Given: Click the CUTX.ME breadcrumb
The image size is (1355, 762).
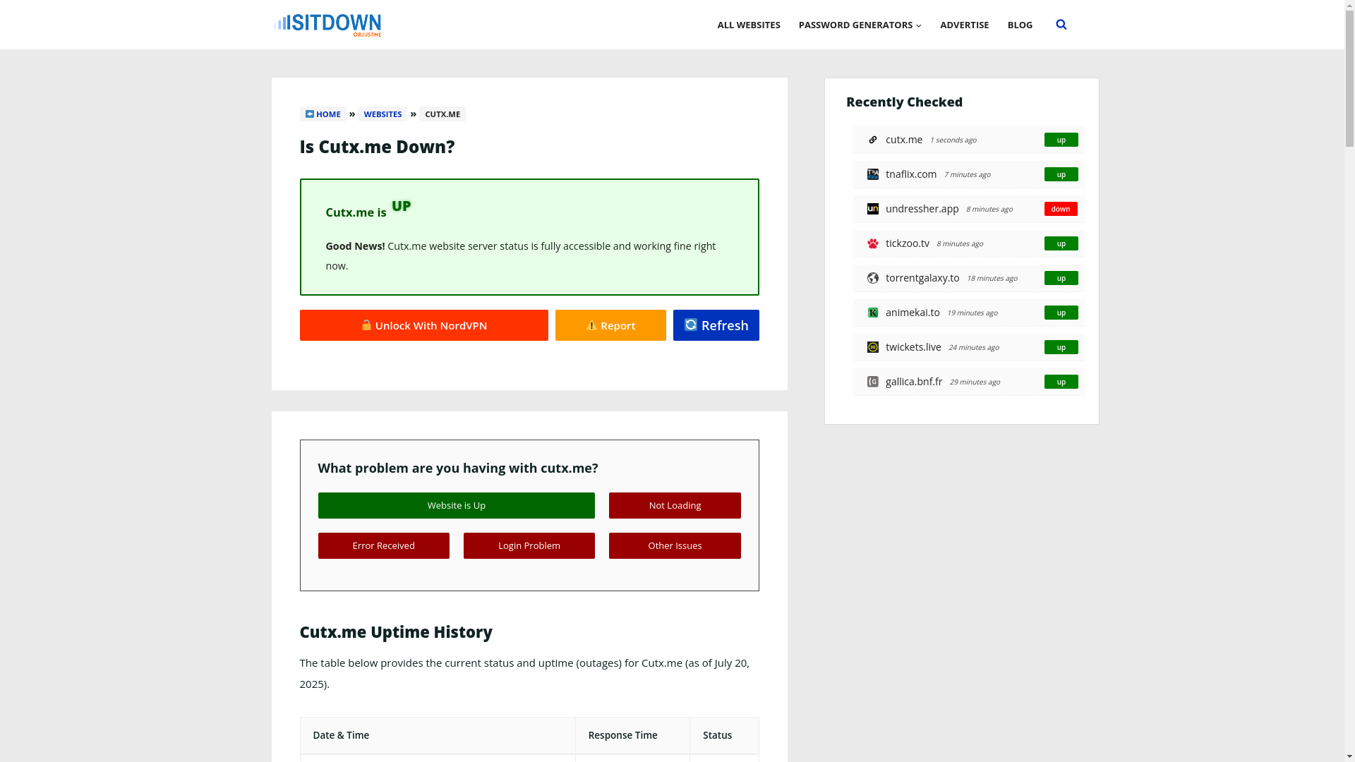Looking at the screenshot, I should coord(442,114).
